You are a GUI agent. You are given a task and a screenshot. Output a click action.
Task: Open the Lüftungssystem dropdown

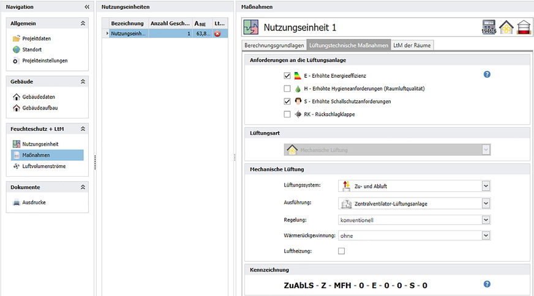[486, 186]
